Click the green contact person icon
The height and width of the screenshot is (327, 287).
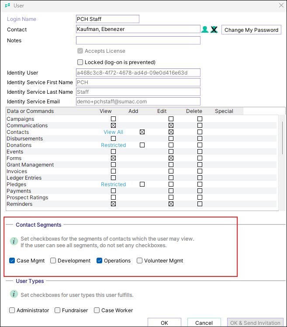205,30
